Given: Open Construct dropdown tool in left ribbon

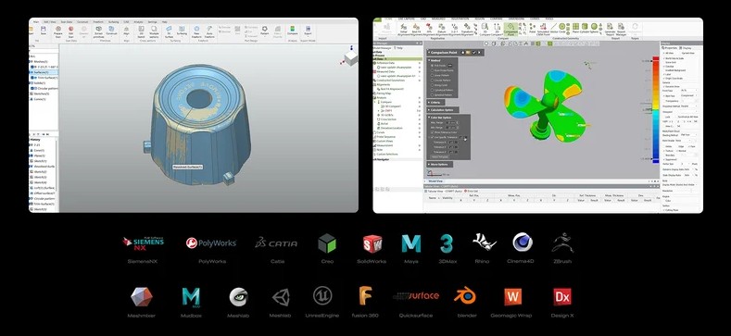Looking at the screenshot, I should (112, 31).
